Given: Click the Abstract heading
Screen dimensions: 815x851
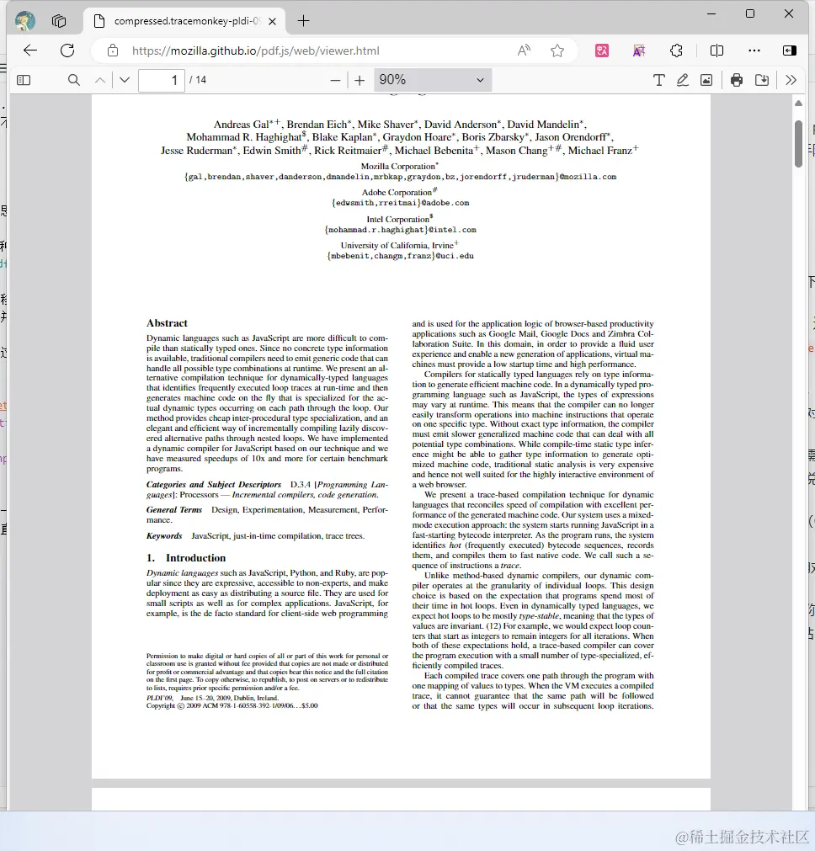Looking at the screenshot, I should [167, 323].
